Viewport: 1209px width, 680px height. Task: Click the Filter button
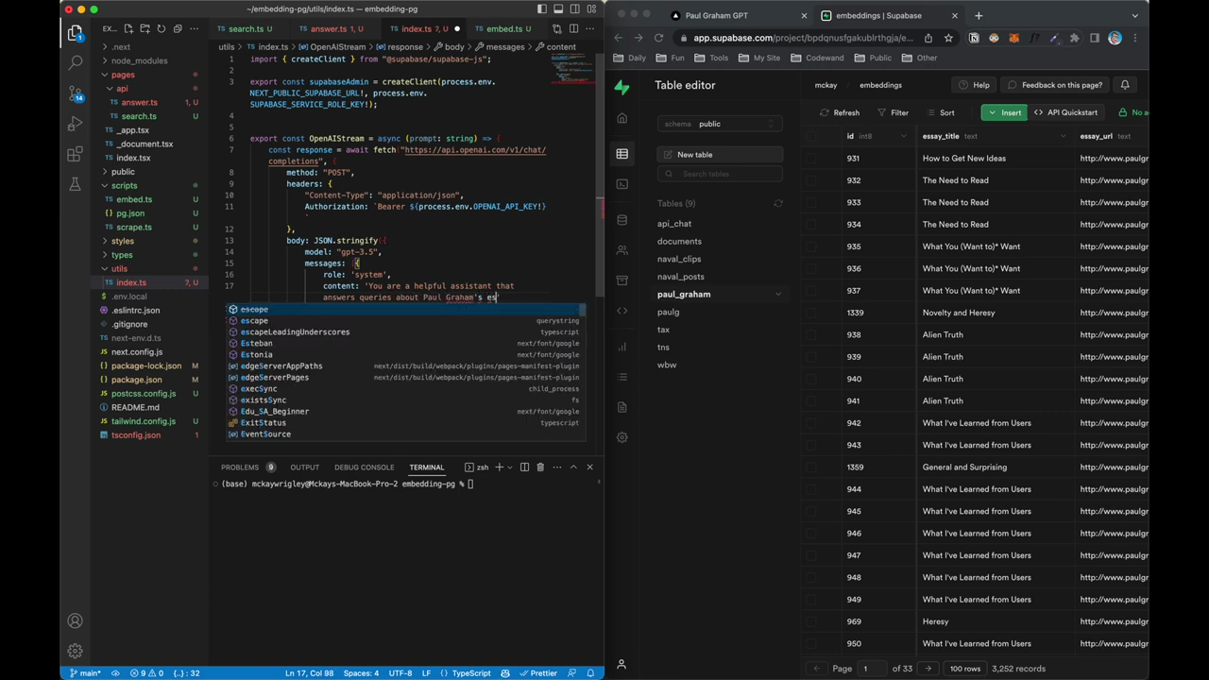[x=893, y=112]
